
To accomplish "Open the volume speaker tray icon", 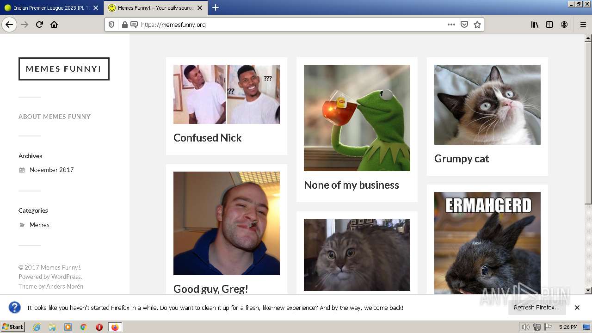I will pos(526,327).
